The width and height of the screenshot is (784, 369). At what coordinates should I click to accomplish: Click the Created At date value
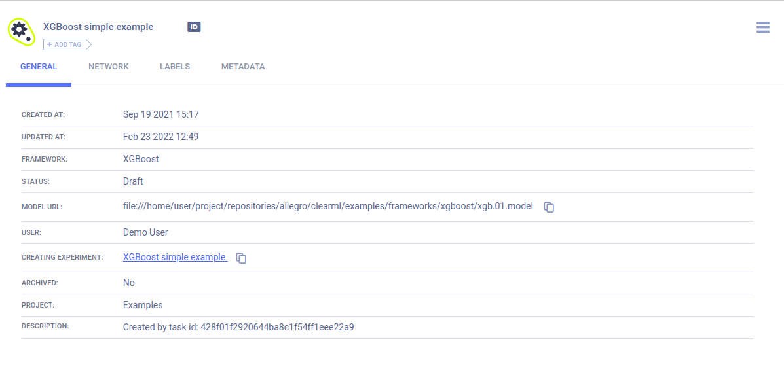pos(160,114)
